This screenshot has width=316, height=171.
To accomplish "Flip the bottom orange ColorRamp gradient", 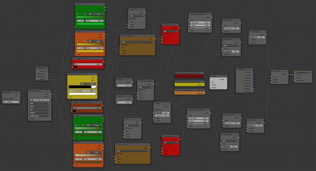I will [x=82, y=152].
